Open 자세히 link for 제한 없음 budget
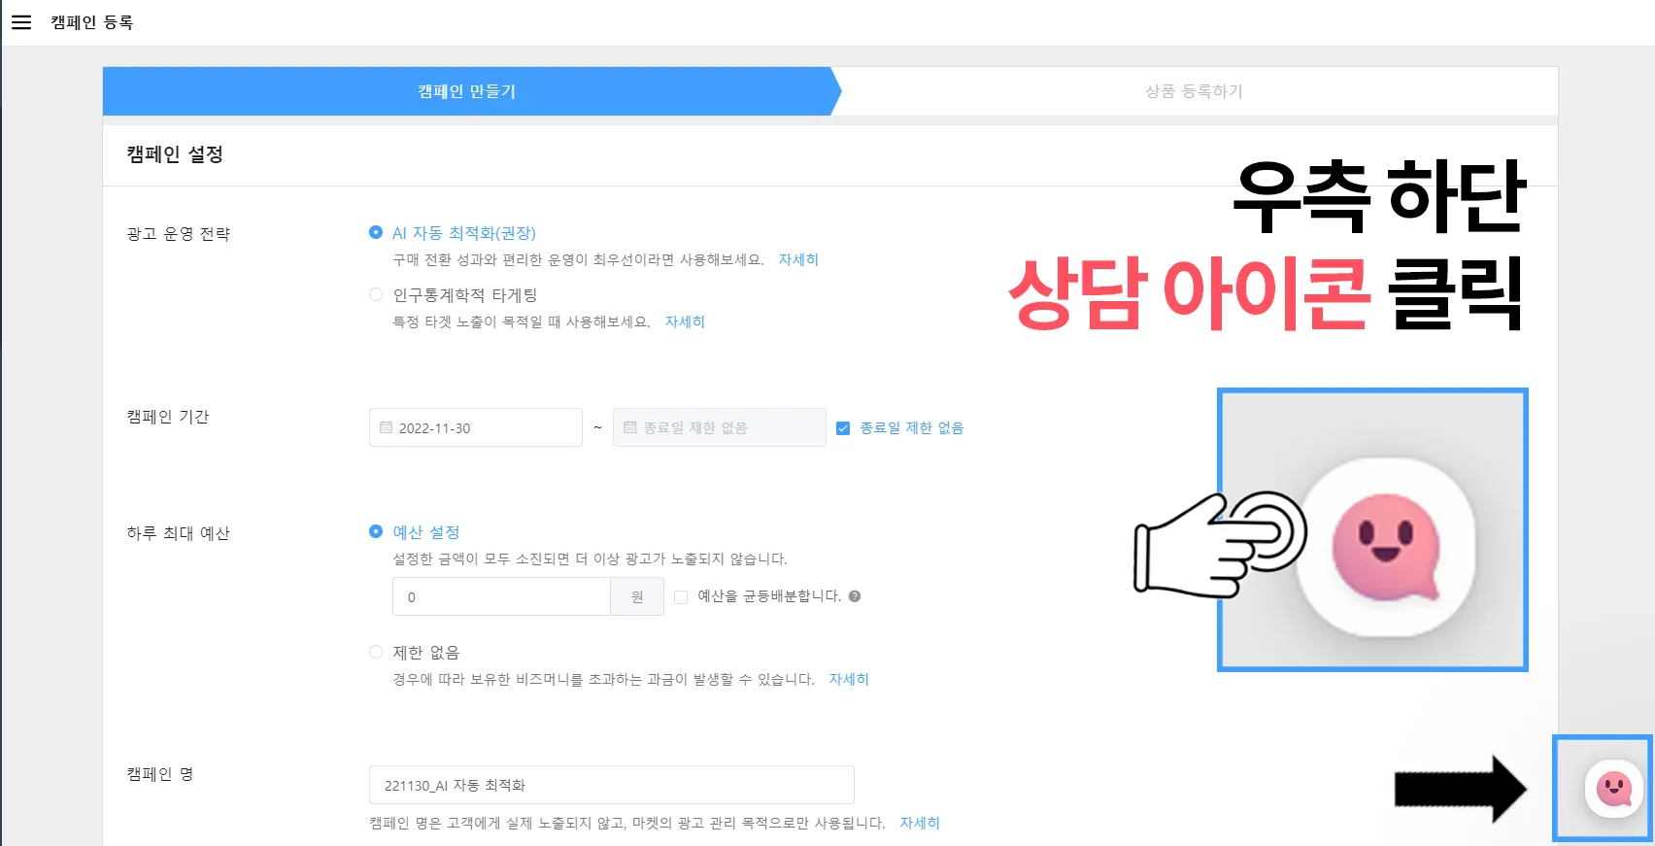Image resolution: width=1655 pixels, height=846 pixels. point(849,679)
